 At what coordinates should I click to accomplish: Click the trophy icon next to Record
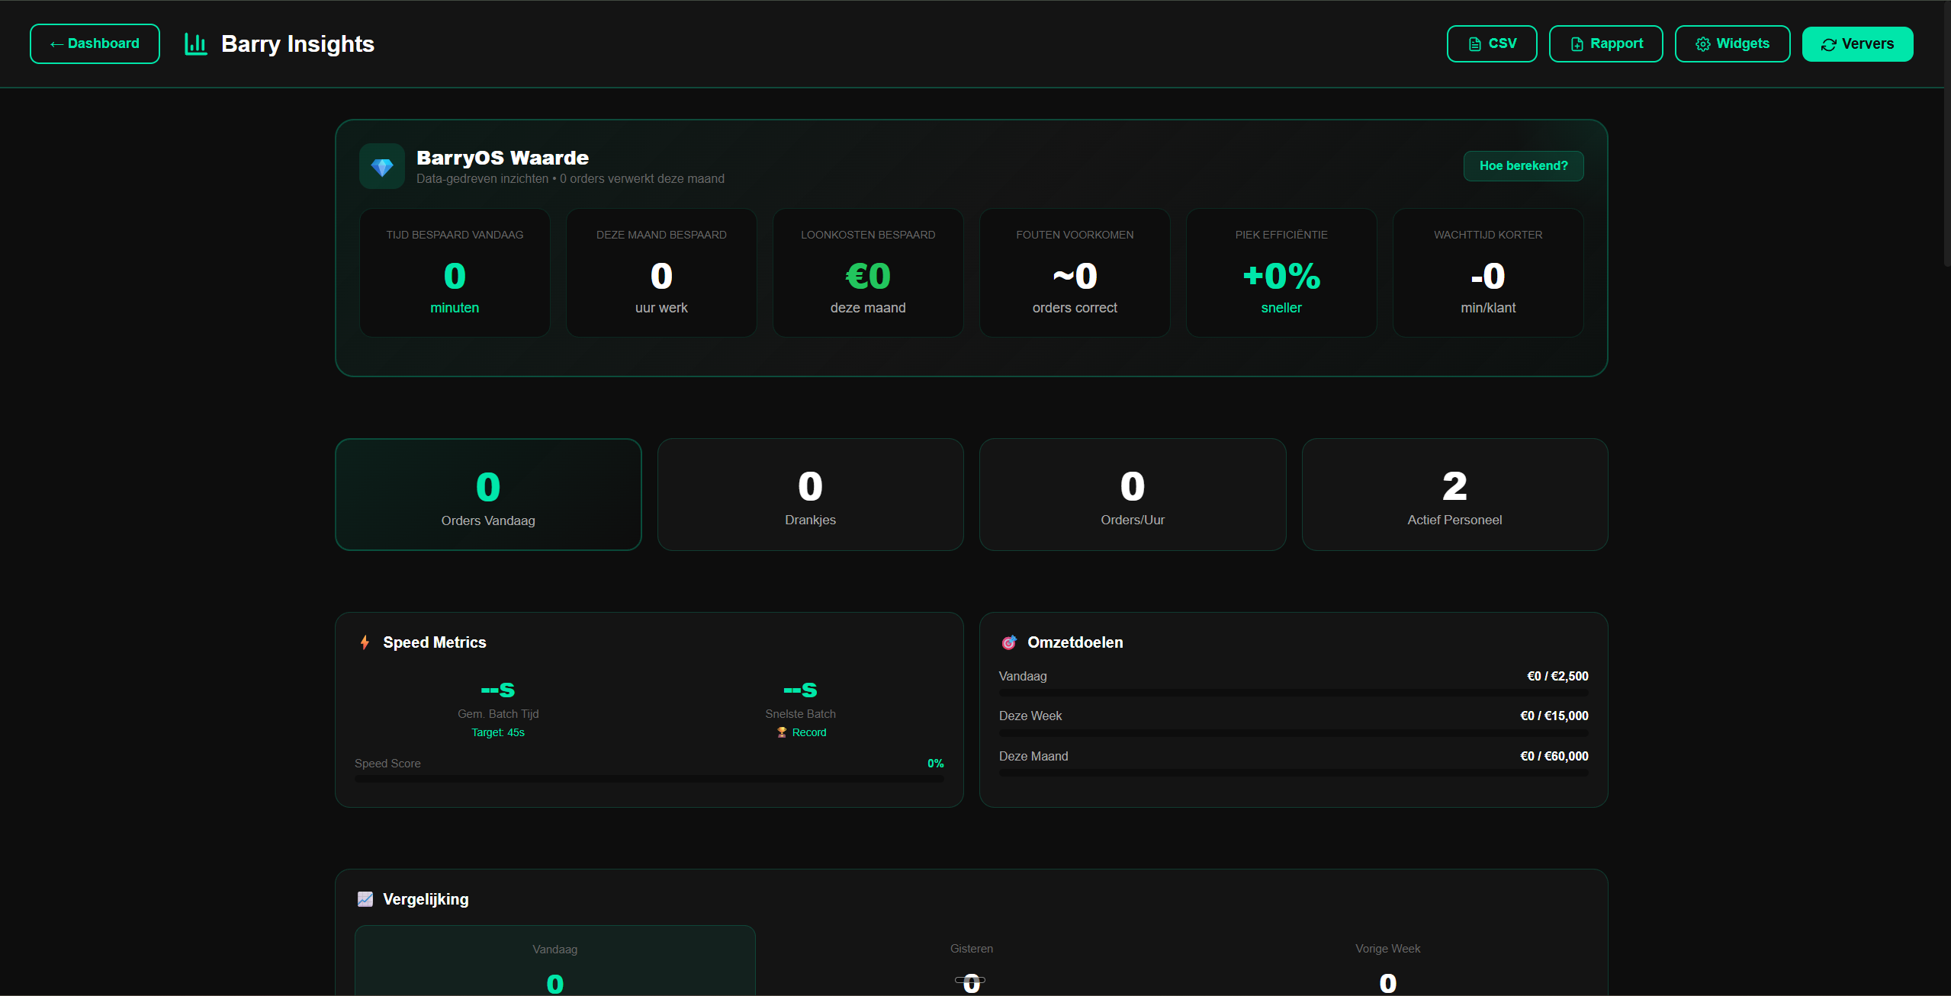tap(781, 732)
